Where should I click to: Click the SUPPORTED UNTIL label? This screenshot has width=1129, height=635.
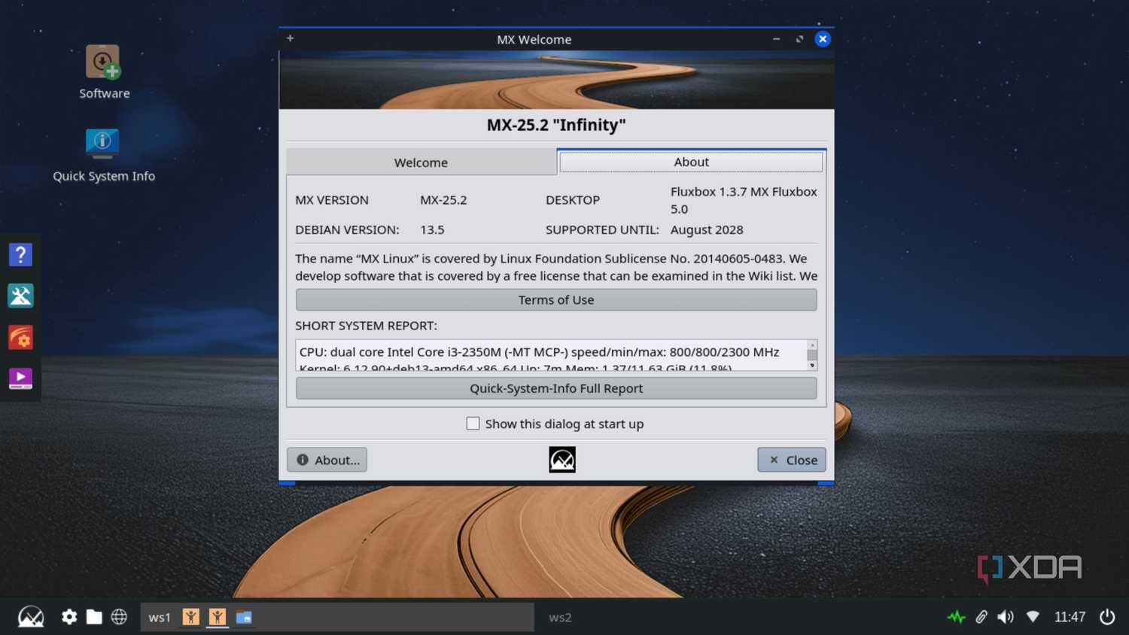[602, 230]
